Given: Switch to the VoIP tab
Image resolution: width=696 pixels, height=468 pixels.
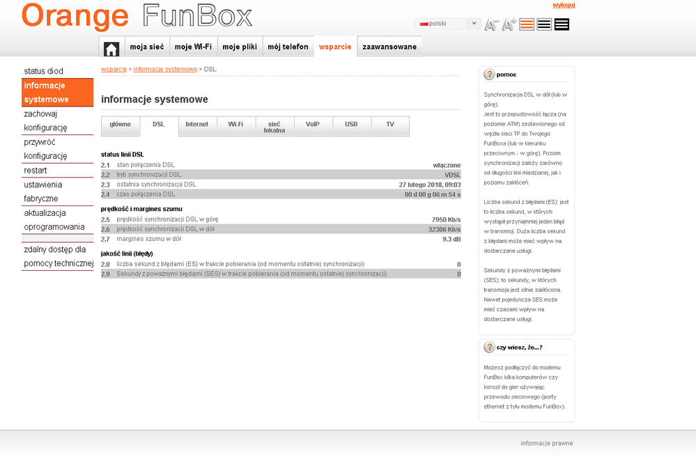Looking at the screenshot, I should [312, 125].
